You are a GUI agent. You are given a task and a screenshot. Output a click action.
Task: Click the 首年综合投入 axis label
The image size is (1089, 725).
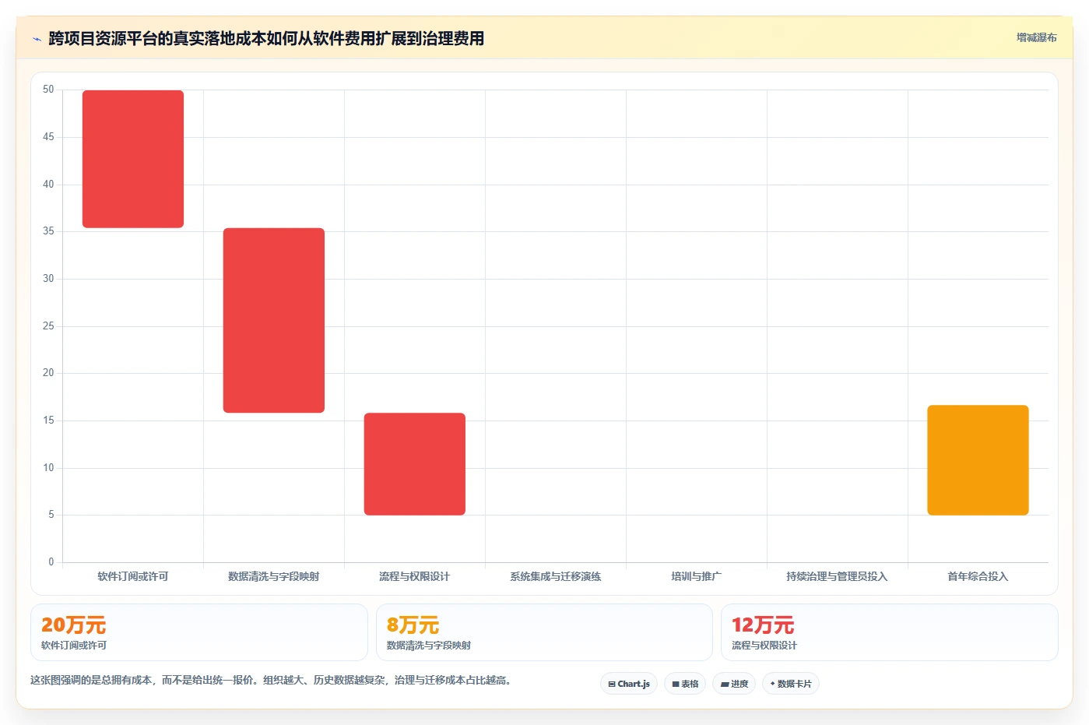[978, 576]
